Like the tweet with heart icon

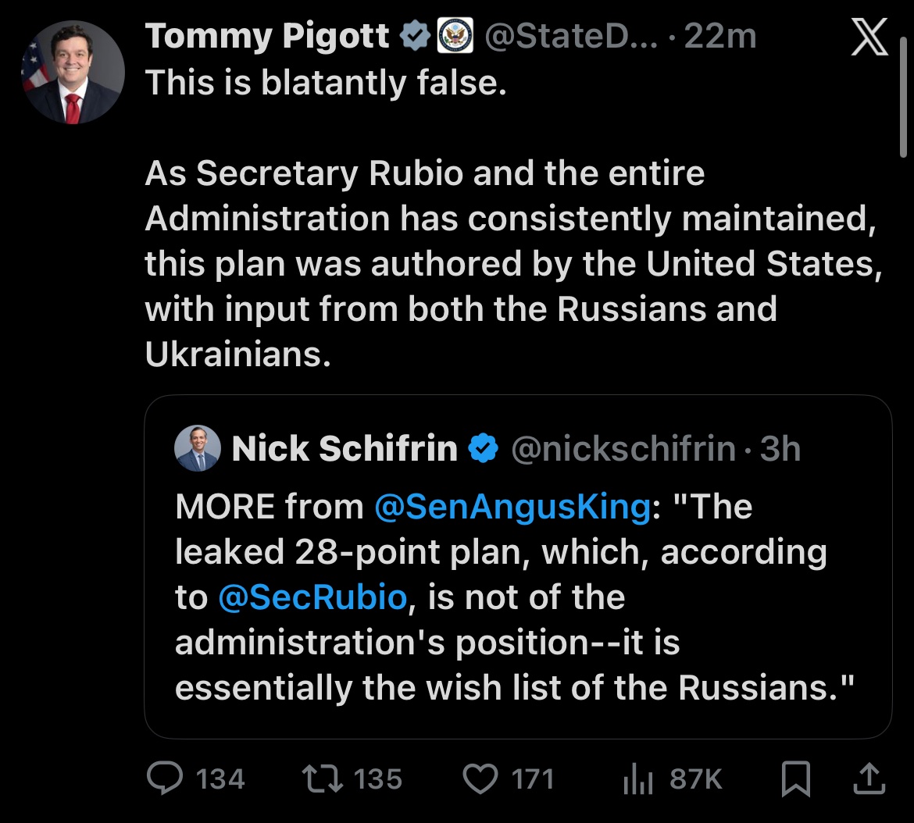click(479, 778)
